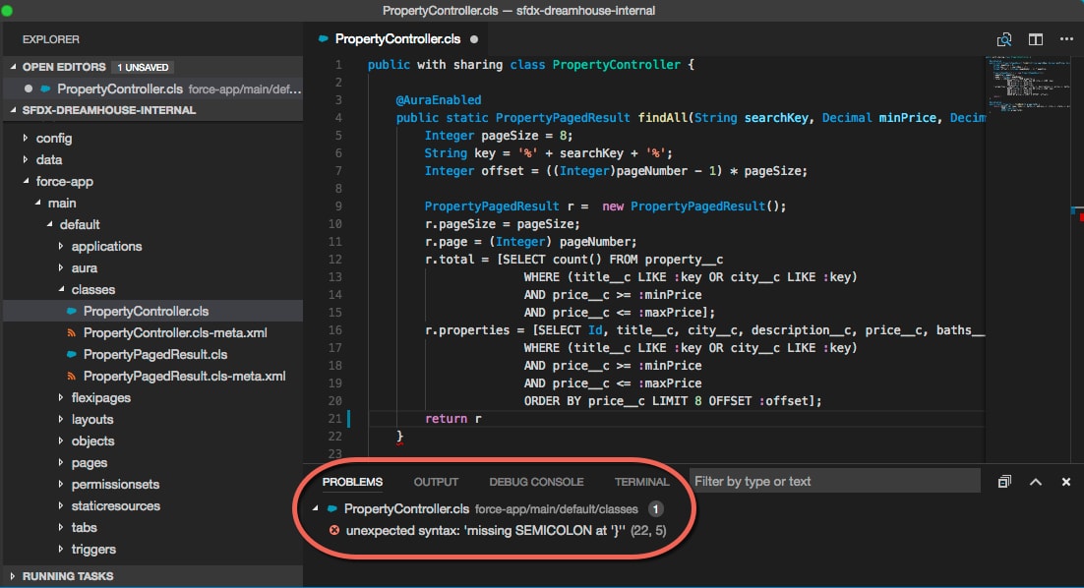This screenshot has width=1084, height=588.
Task: Click the error count badge 1 in Problems
Action: (655, 509)
